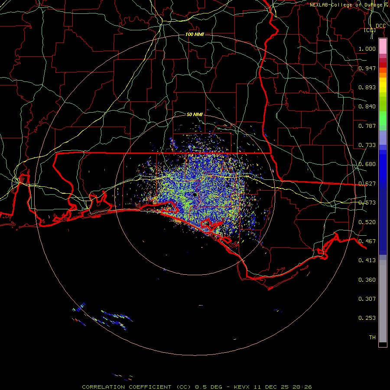This screenshot has width=390, height=390.
Task: Click the 0.893 color scale value
Action: [x=367, y=87]
